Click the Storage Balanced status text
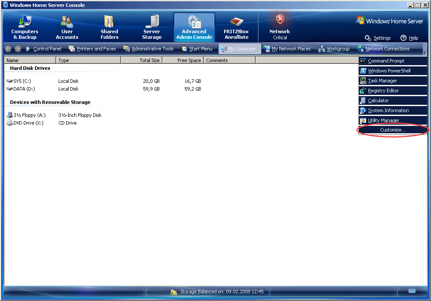This screenshot has height=301, width=431. (x=222, y=292)
